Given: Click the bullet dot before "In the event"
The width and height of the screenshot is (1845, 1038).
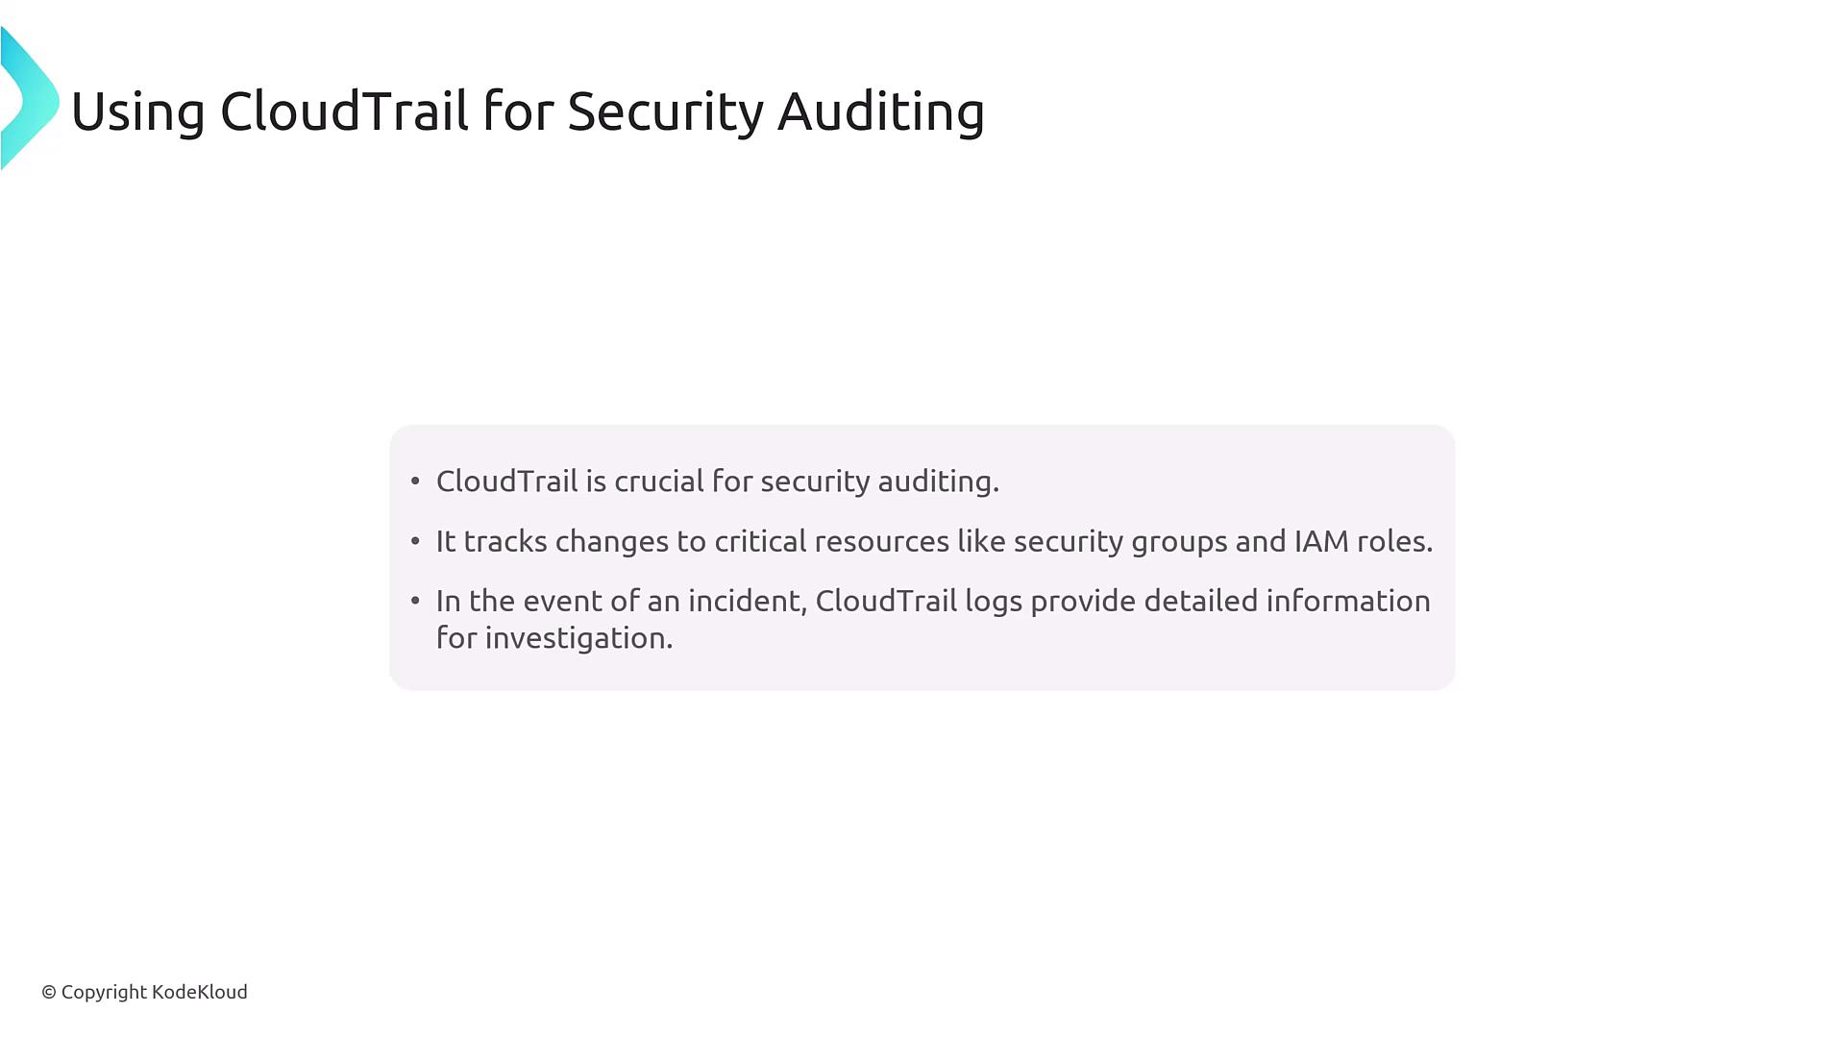Looking at the screenshot, I should (x=415, y=601).
